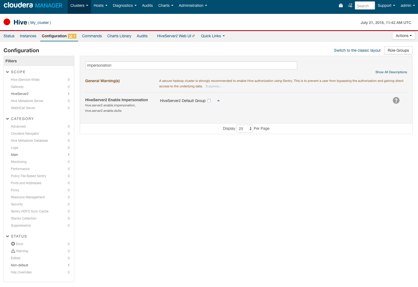
Task: Click Switch to the classic layout
Action: coord(357,50)
